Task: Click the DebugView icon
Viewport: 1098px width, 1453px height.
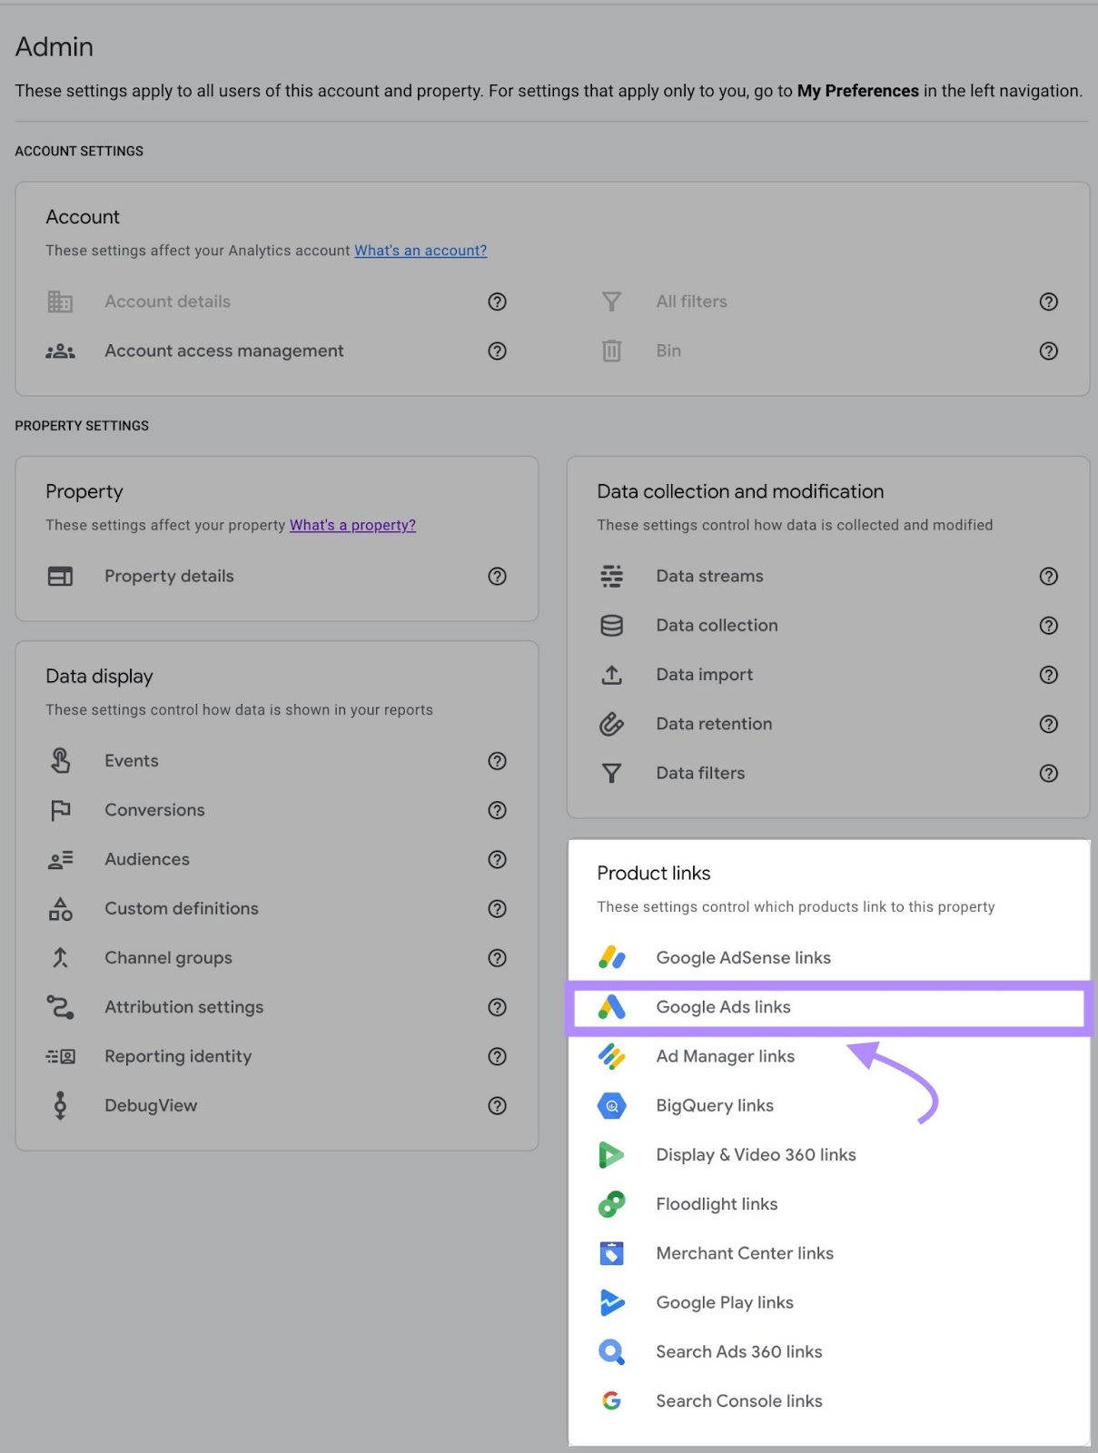Action: [x=60, y=1105]
